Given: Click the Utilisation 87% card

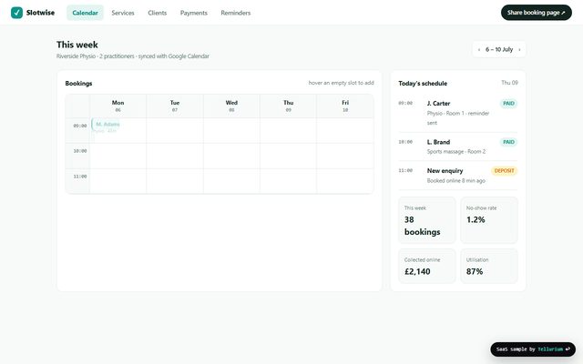Looking at the screenshot, I should (489, 266).
